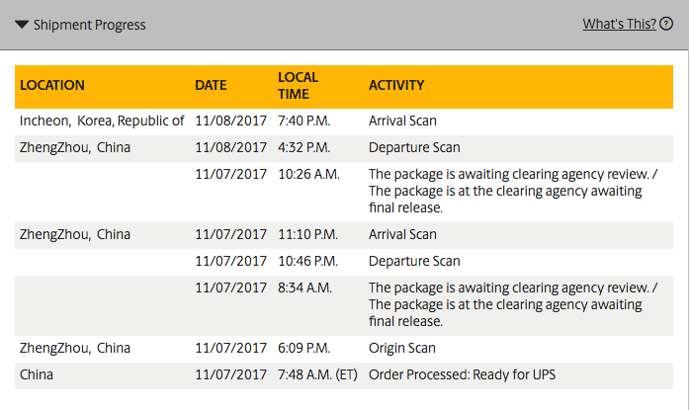Click the China location cell in last row

37,375
